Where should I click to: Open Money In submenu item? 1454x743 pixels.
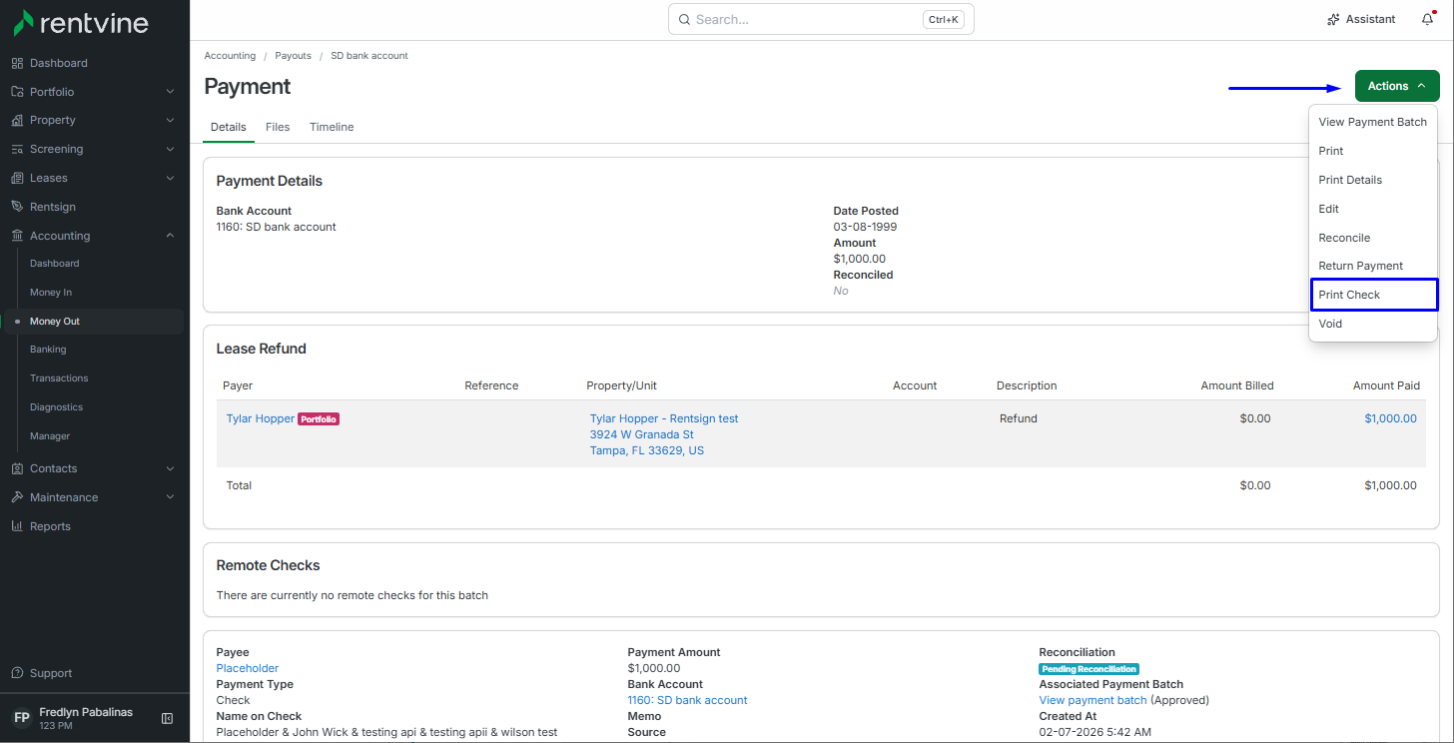click(x=51, y=293)
